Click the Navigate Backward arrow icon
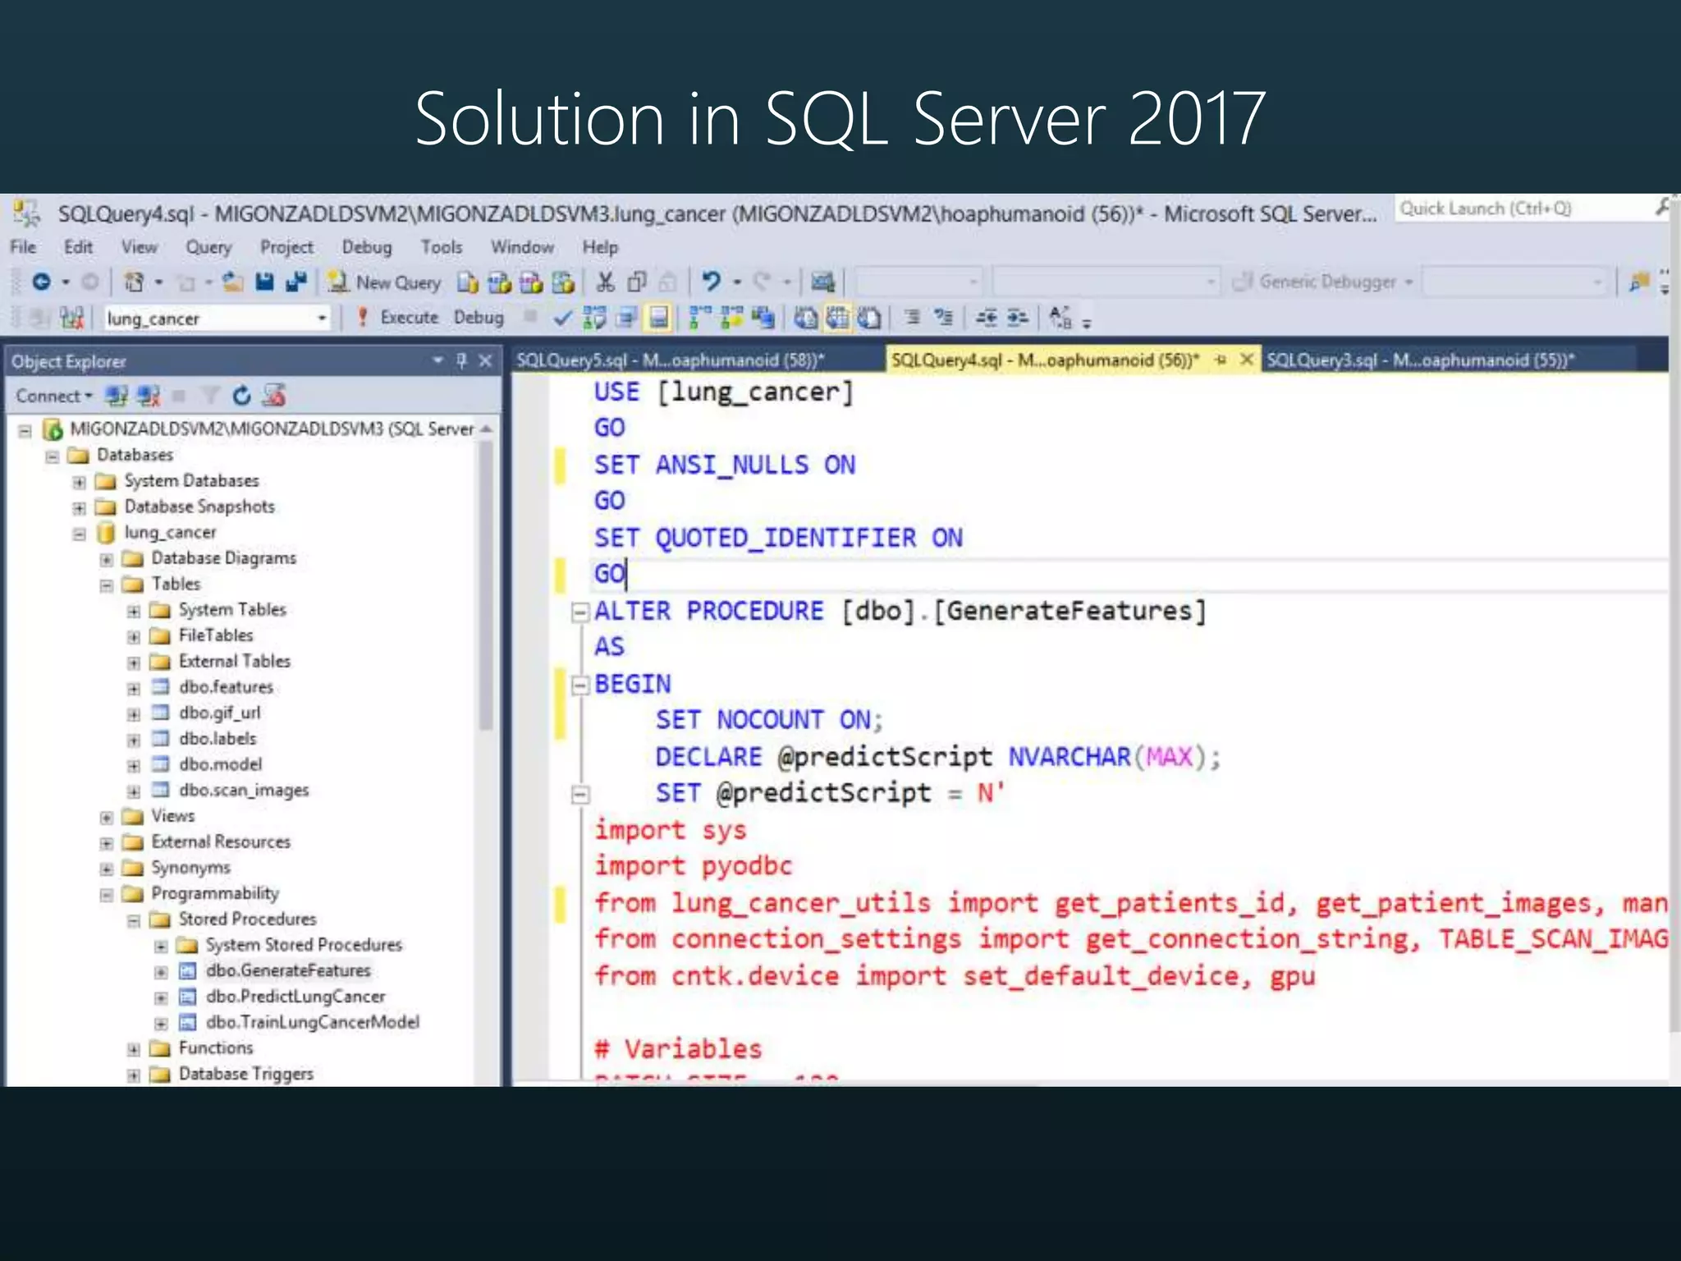This screenshot has height=1261, width=1681. coord(41,282)
